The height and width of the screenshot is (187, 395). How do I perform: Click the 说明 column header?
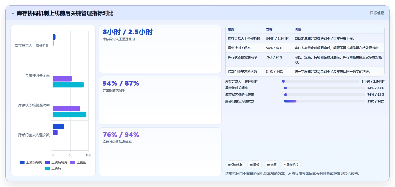pyautogui.click(x=298, y=30)
